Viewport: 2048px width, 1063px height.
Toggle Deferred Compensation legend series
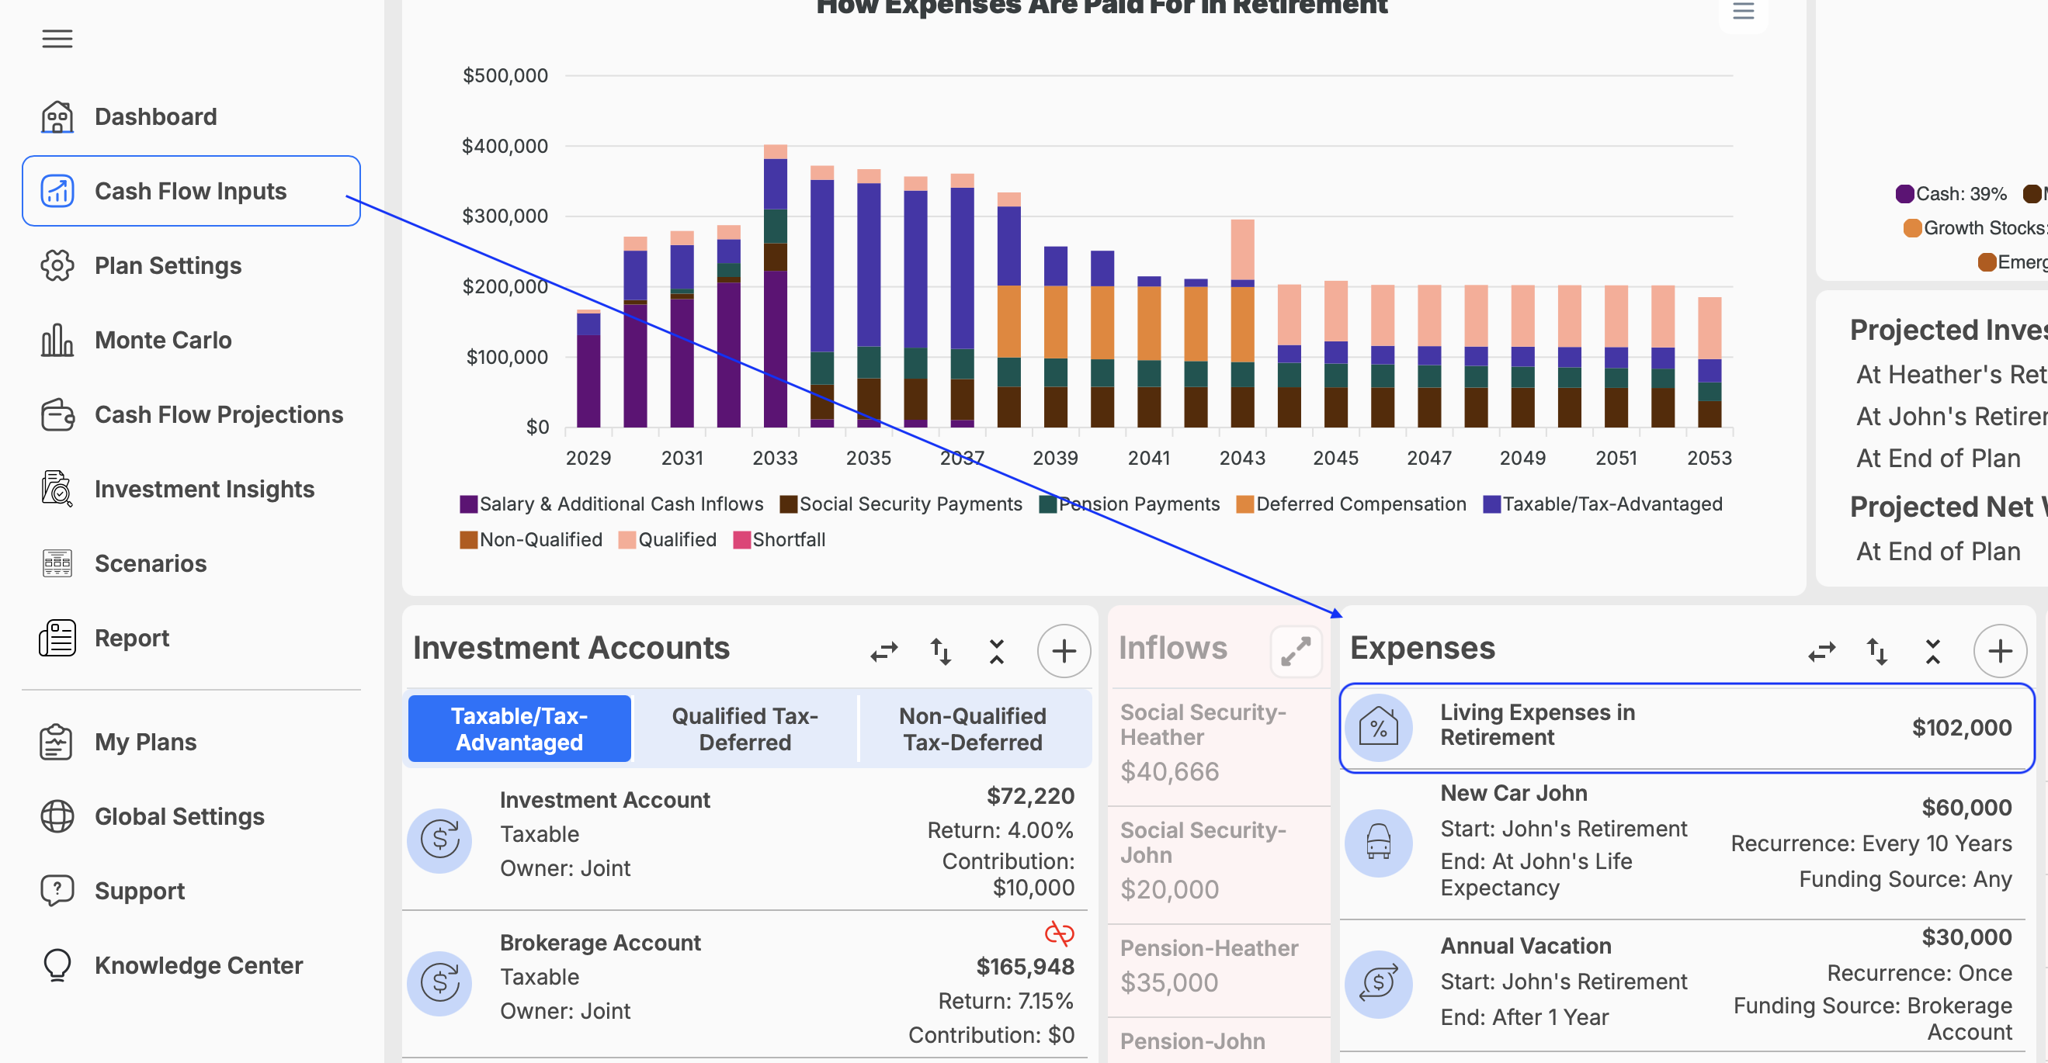(1351, 504)
